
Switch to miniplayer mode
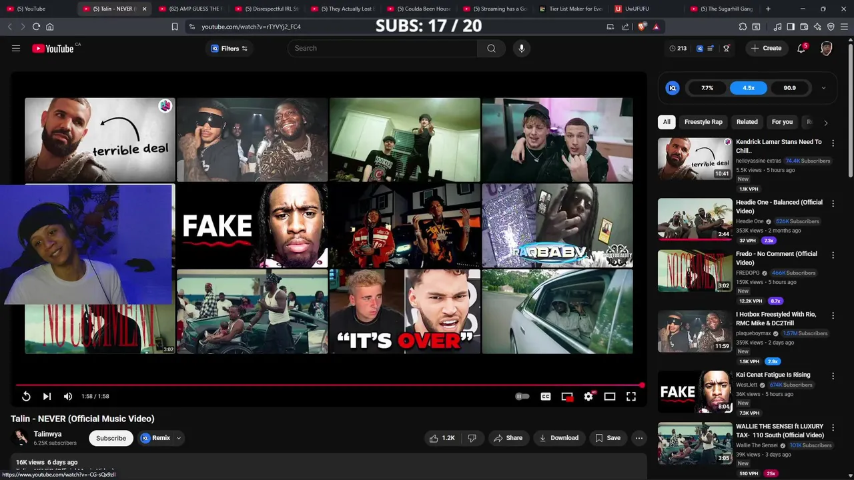(x=567, y=396)
